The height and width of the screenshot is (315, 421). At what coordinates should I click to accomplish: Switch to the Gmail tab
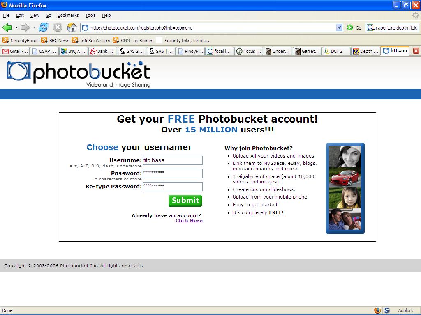pos(15,51)
